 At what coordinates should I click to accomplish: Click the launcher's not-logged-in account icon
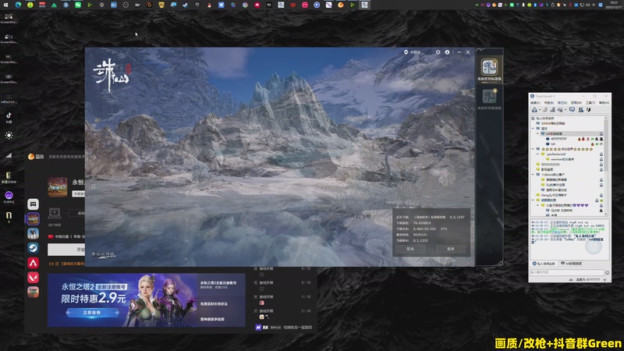coord(406,52)
